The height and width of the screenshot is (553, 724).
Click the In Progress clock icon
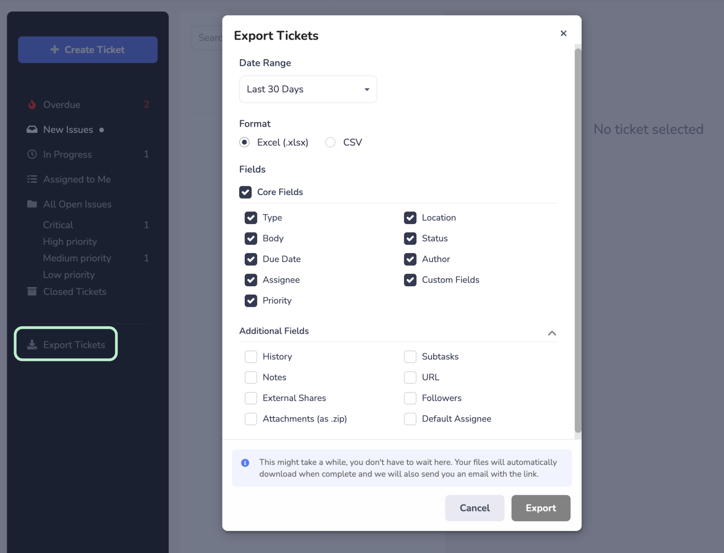pos(32,154)
